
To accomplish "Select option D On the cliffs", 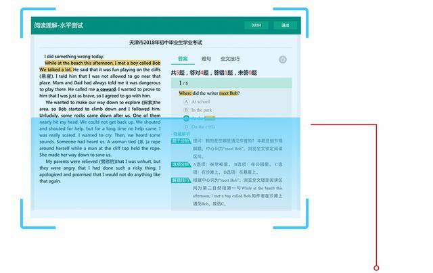I will [200, 127].
